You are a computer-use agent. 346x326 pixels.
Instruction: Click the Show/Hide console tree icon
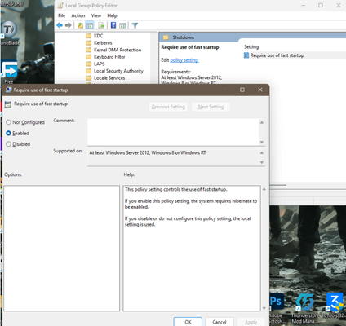pyautogui.click(x=90, y=25)
